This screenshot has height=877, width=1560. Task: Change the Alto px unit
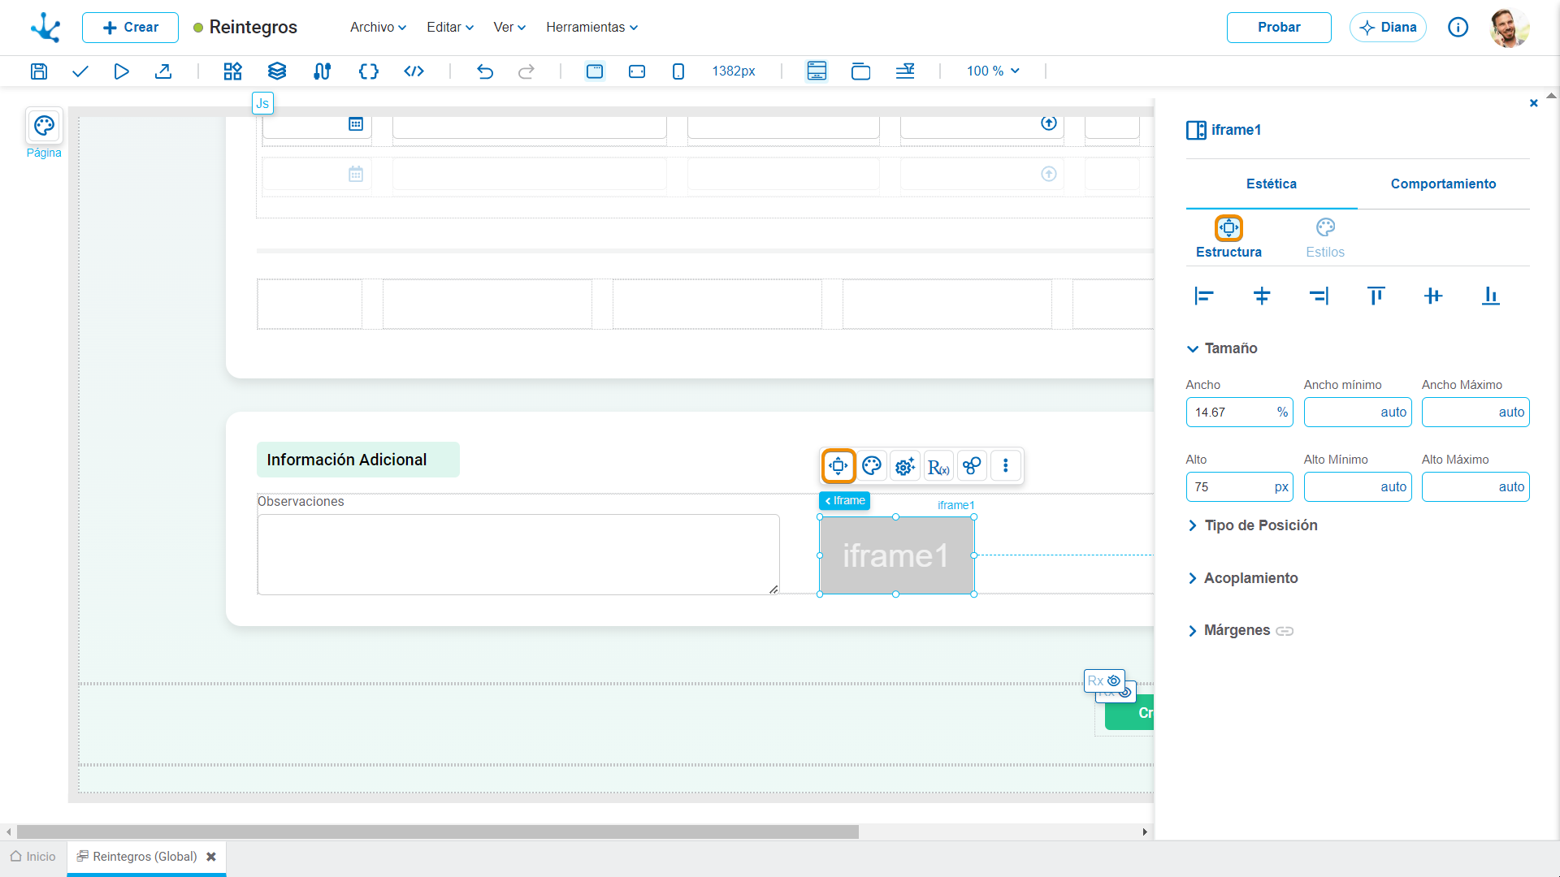tap(1281, 487)
